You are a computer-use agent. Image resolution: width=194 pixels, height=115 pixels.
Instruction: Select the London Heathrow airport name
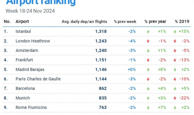[33, 41]
